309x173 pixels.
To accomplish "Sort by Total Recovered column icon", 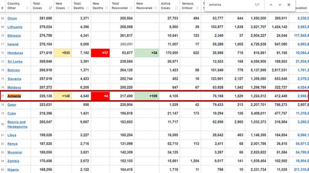I will click(131, 8).
